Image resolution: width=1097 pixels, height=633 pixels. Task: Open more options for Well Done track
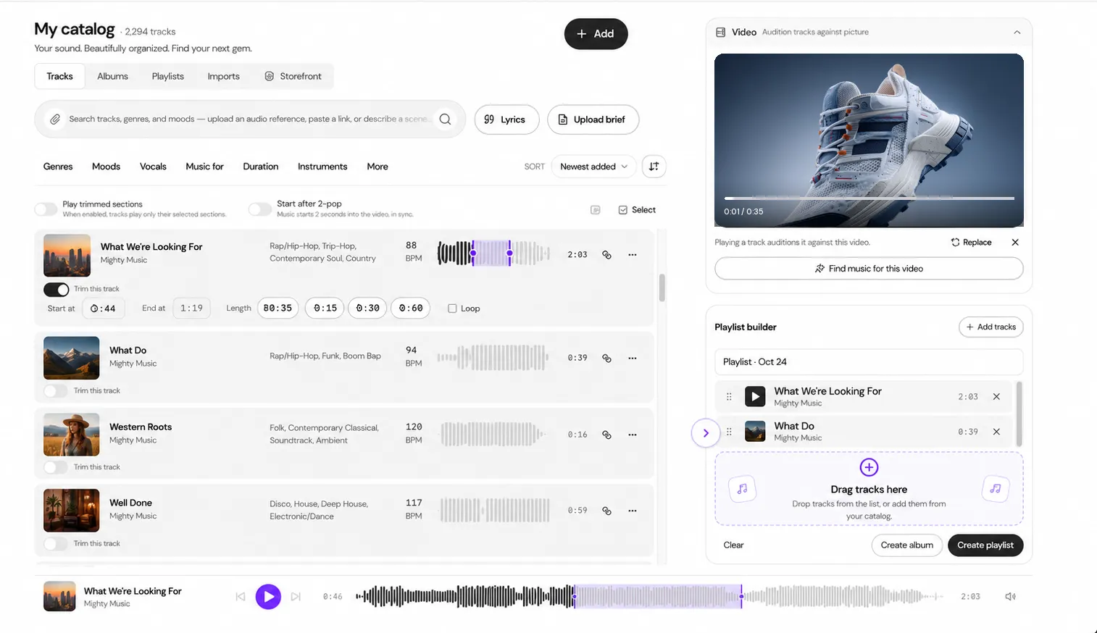[633, 511]
